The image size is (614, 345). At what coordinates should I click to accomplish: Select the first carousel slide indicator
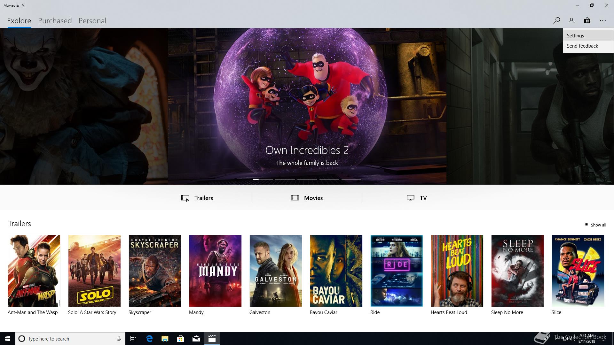tap(263, 179)
